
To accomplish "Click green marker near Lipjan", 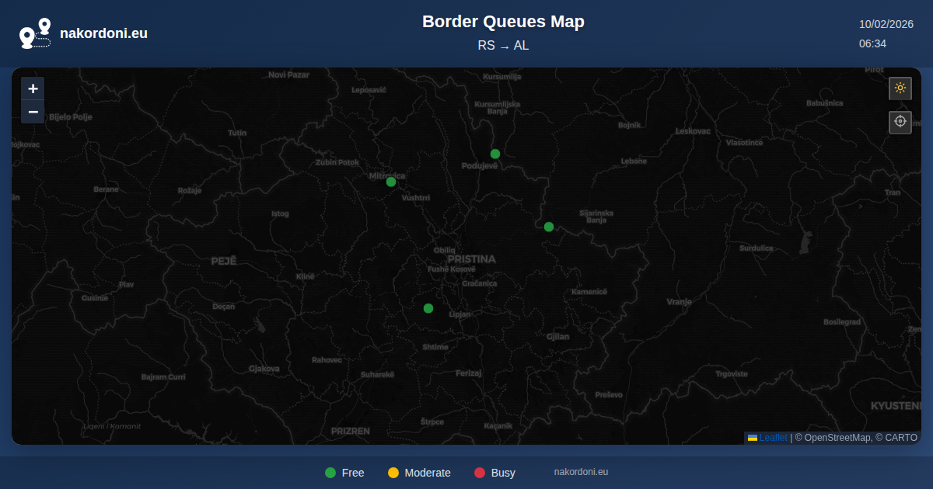I will [428, 308].
